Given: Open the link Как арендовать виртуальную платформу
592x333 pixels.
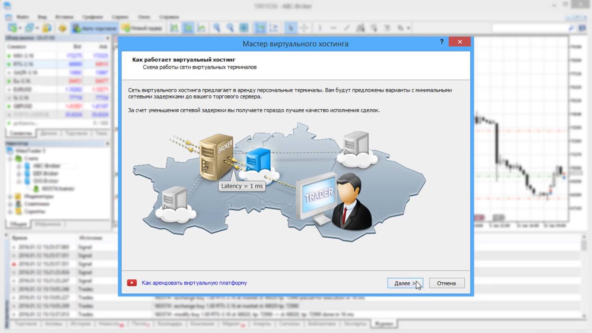Looking at the screenshot, I should click(194, 283).
